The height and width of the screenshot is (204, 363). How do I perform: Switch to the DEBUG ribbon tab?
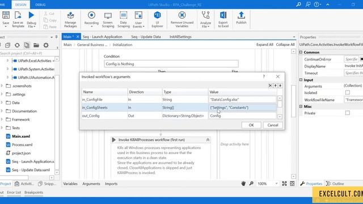tap(40, 5)
